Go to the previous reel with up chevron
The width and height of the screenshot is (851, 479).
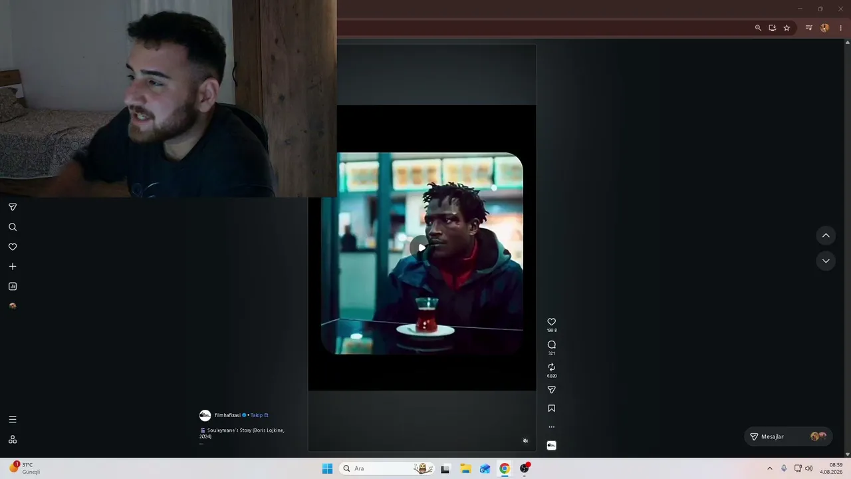click(826, 236)
